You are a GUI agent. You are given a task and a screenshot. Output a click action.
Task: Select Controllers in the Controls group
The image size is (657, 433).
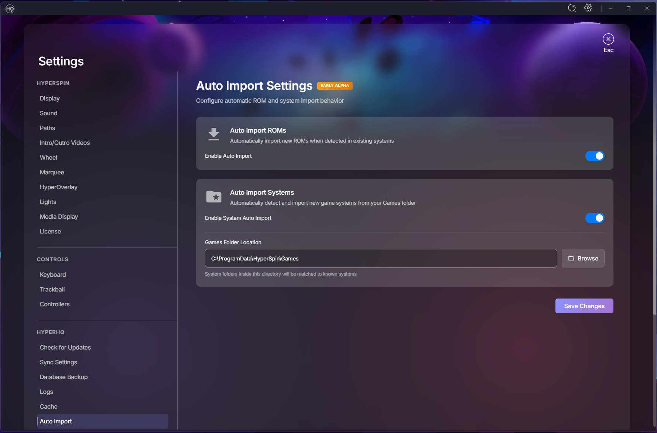click(55, 304)
